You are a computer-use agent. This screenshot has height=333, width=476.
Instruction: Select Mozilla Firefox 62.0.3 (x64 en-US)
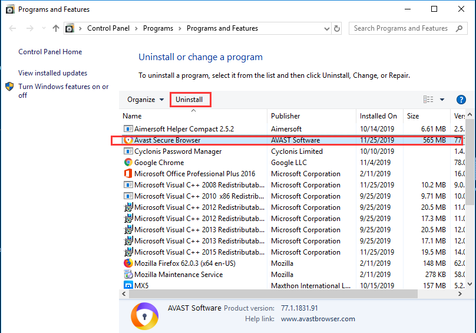click(185, 263)
